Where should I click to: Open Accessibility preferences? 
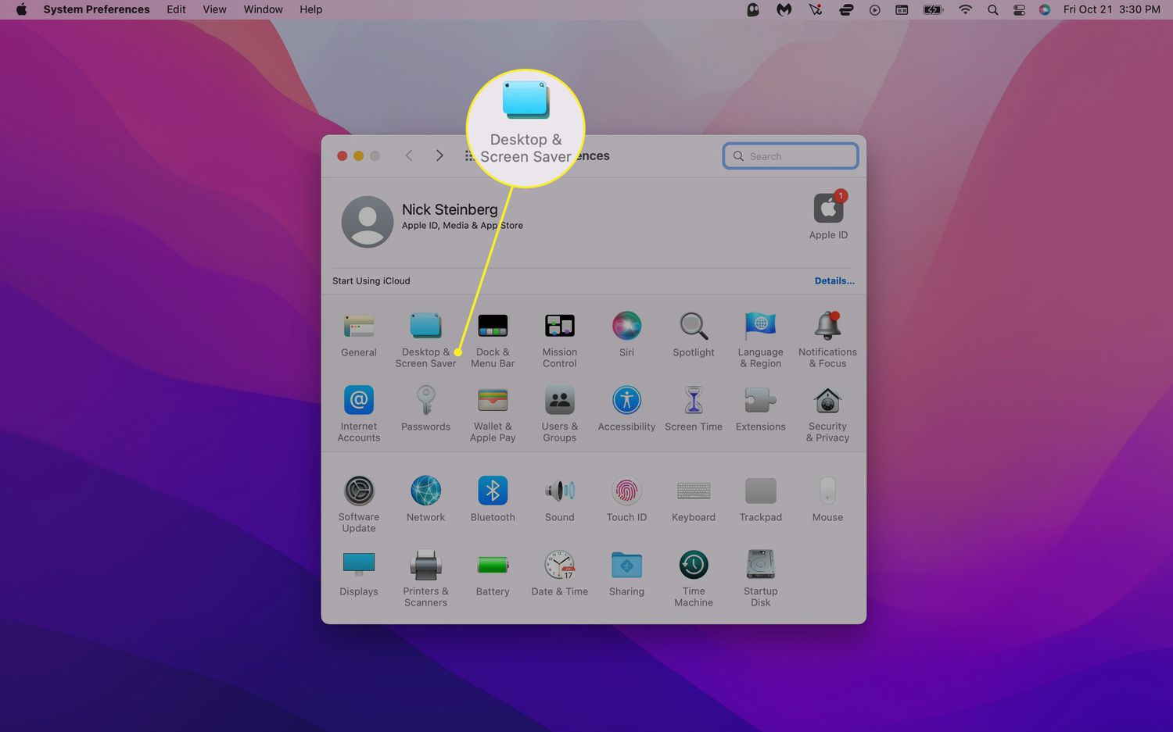pos(626,409)
